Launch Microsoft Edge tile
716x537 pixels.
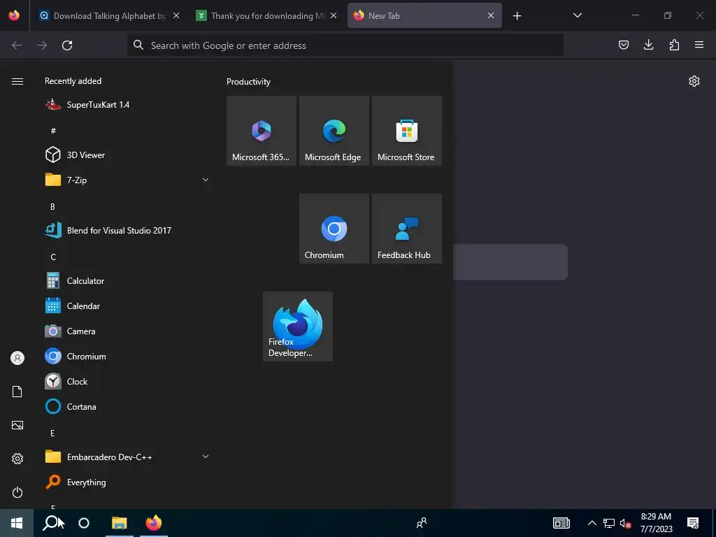334,131
